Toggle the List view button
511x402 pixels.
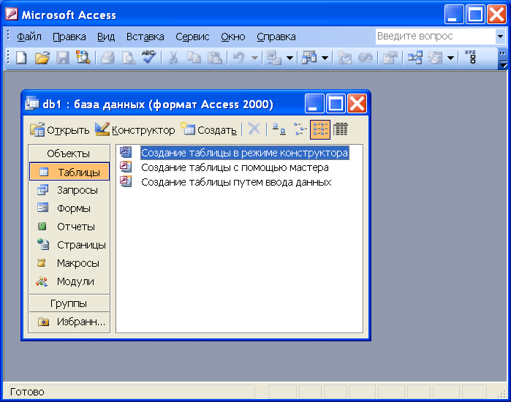coord(320,129)
